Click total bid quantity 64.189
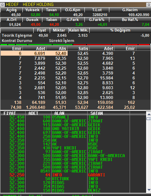Viewport: 151px width, 196px height. (x=39, y=103)
